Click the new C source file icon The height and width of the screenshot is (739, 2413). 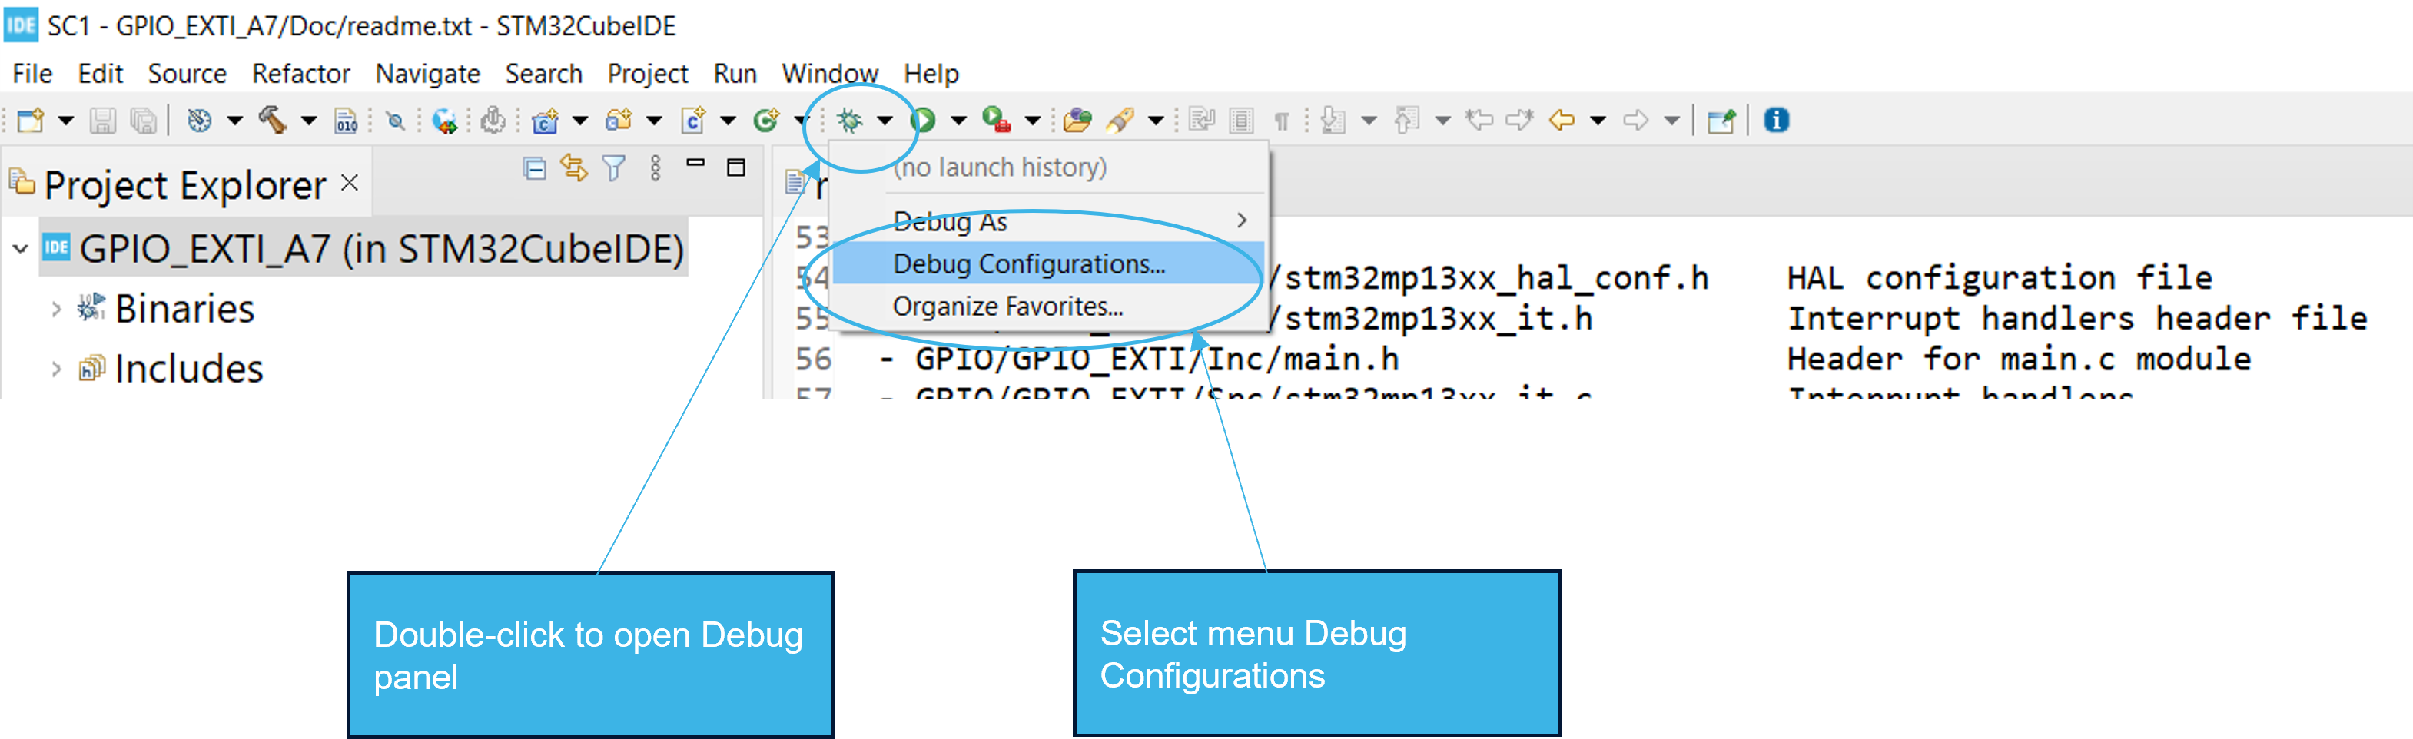[693, 120]
